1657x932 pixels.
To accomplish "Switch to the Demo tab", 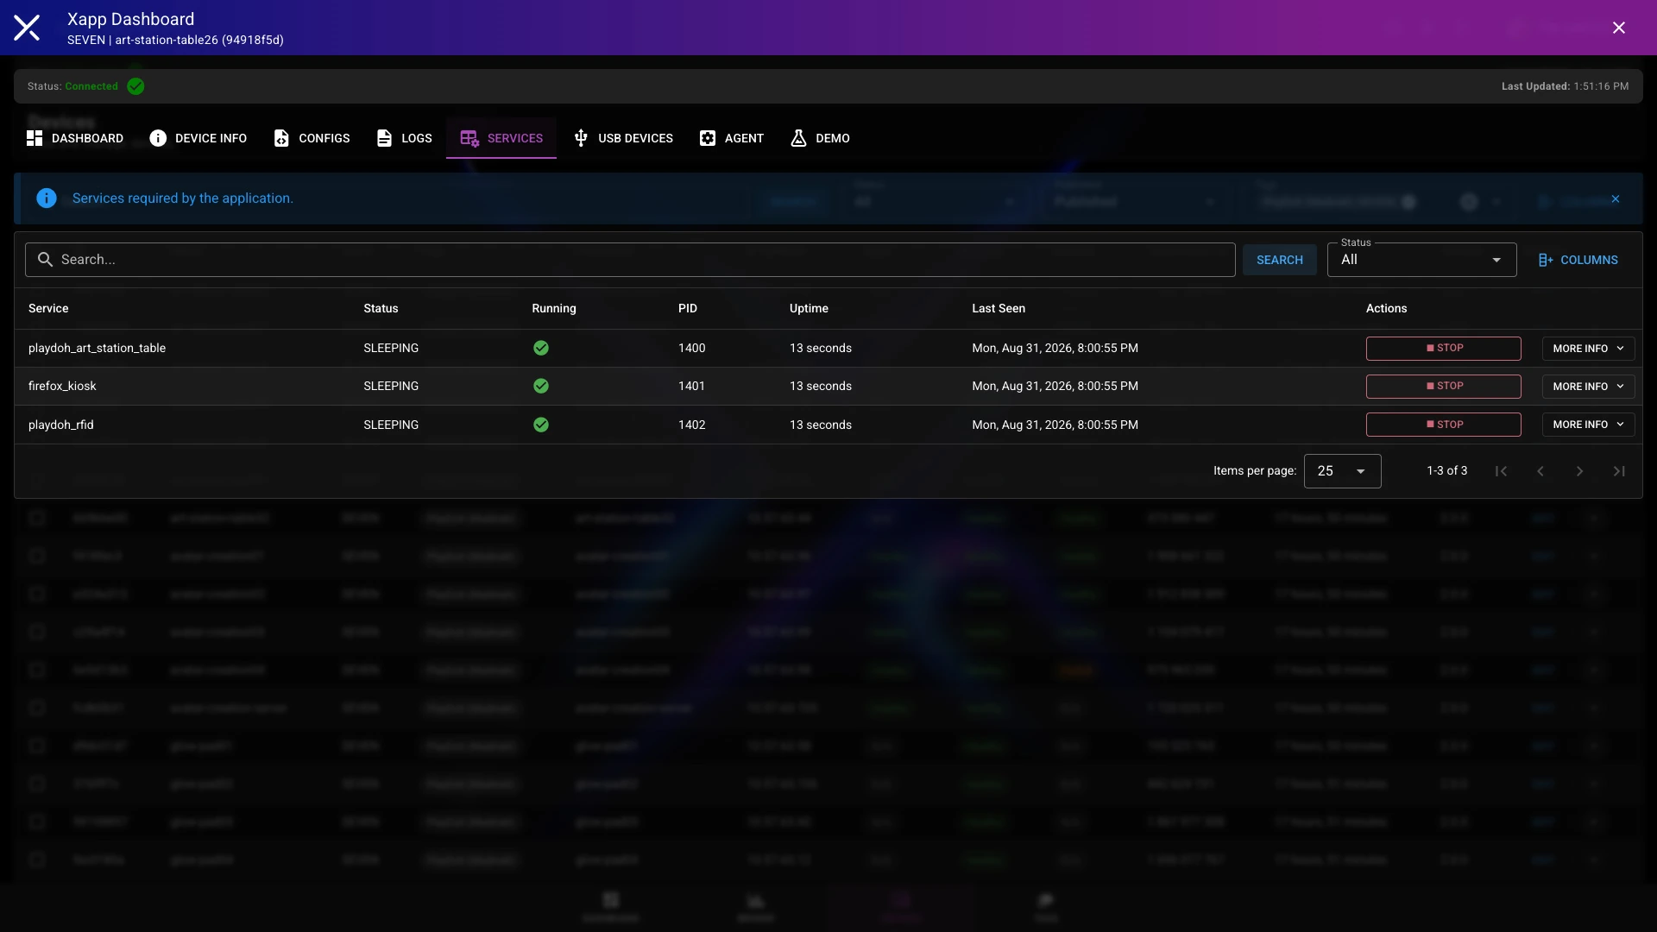I will point(820,138).
